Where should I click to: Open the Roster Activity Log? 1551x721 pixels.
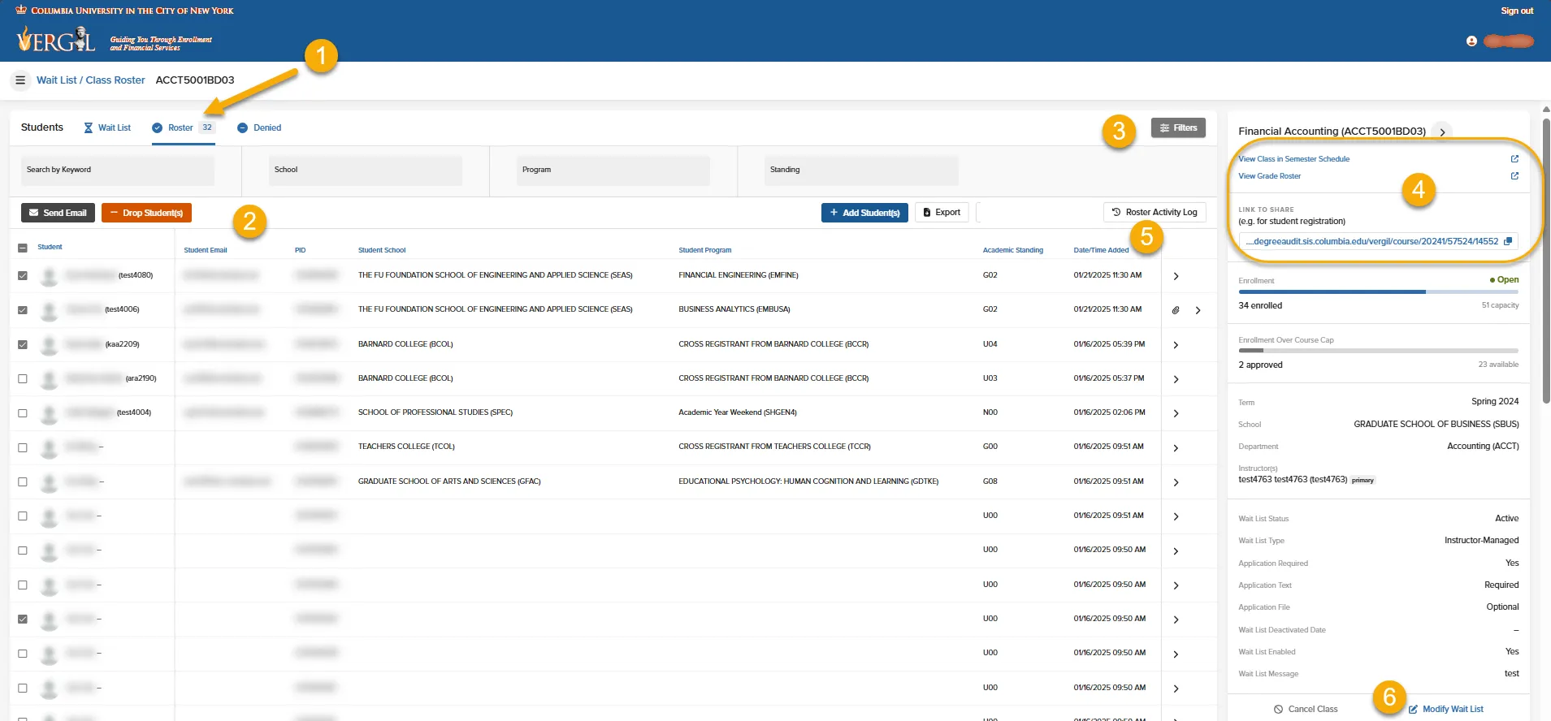[1155, 213]
